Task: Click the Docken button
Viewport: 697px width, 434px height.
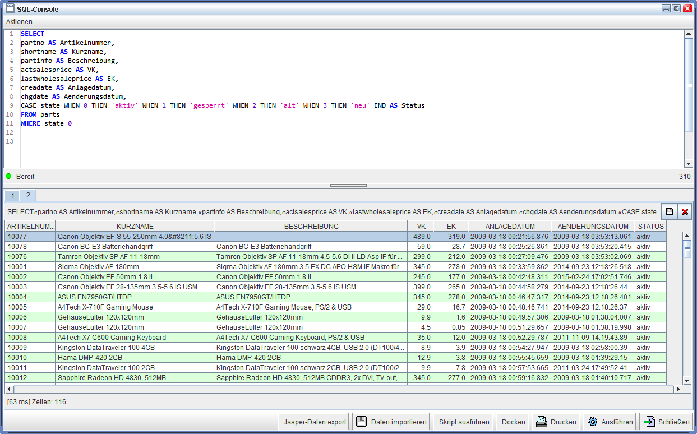Action: (x=513, y=422)
